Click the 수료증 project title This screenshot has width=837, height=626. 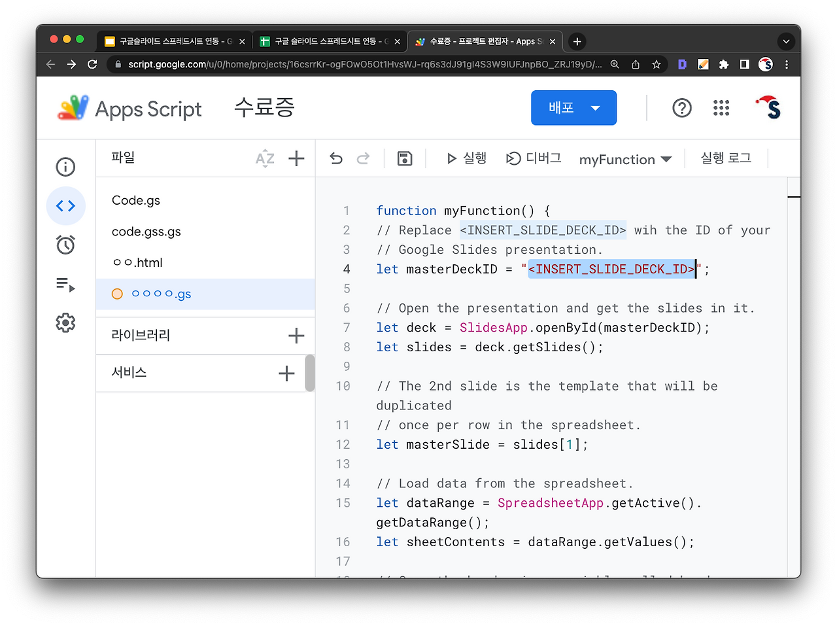pyautogui.click(x=265, y=107)
